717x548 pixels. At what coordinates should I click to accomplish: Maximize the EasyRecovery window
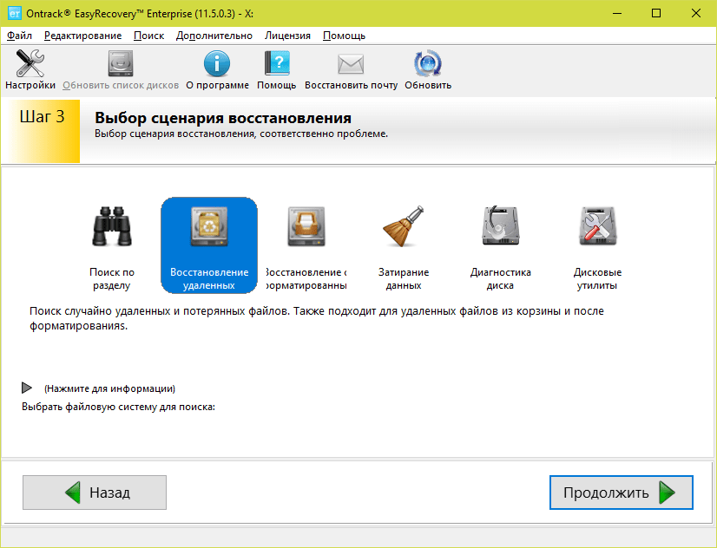pos(656,13)
